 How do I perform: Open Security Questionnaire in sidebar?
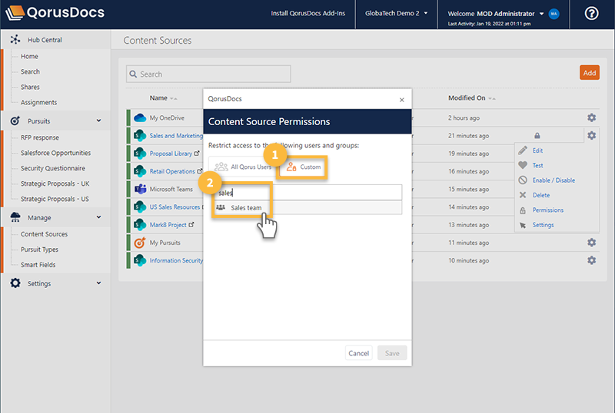tap(53, 168)
